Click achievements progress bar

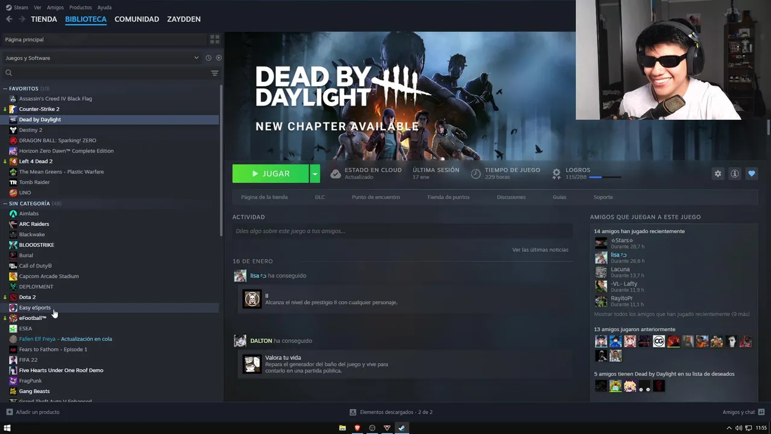tap(605, 177)
